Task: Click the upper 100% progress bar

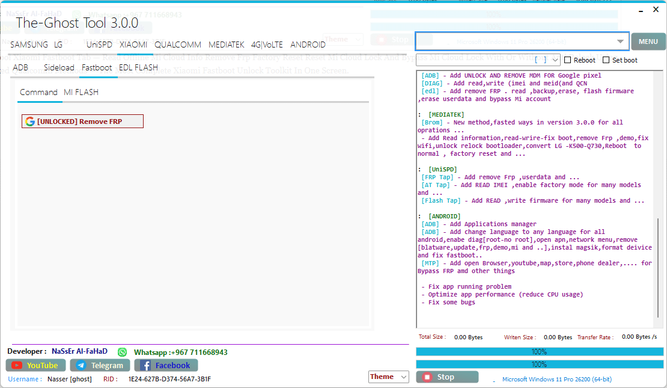Action: click(540, 352)
